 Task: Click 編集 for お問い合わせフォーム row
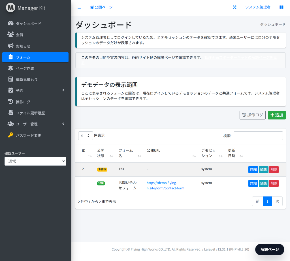click(x=264, y=183)
